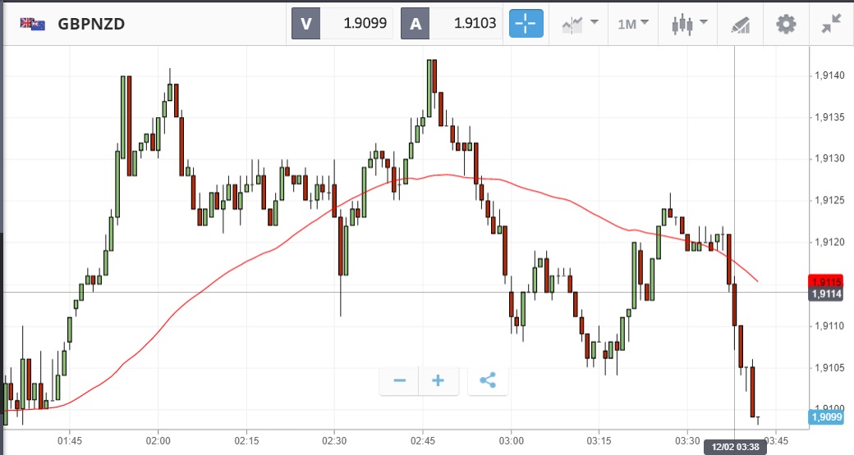
Task: Toggle the crosshair cursor button
Action: [525, 24]
